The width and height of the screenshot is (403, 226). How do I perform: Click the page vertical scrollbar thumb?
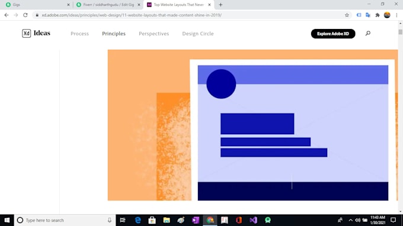click(x=401, y=32)
